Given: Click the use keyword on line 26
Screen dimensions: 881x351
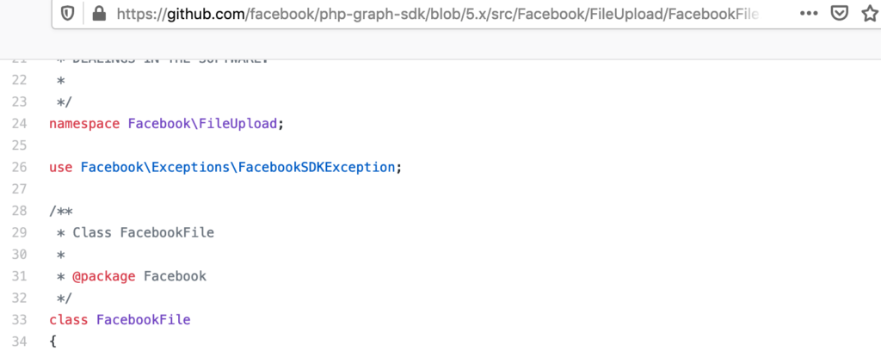Looking at the screenshot, I should coord(61,168).
